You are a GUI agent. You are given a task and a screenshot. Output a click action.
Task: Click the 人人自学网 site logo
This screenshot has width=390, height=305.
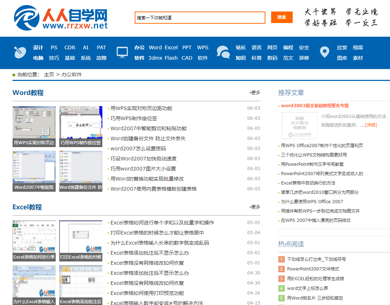coord(61,18)
